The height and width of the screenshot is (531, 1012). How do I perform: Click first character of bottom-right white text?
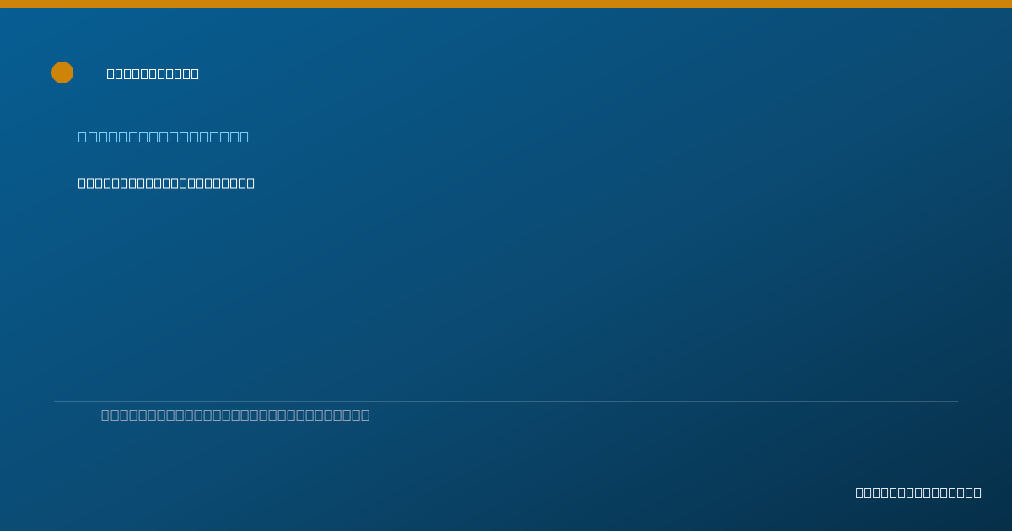pos(860,492)
